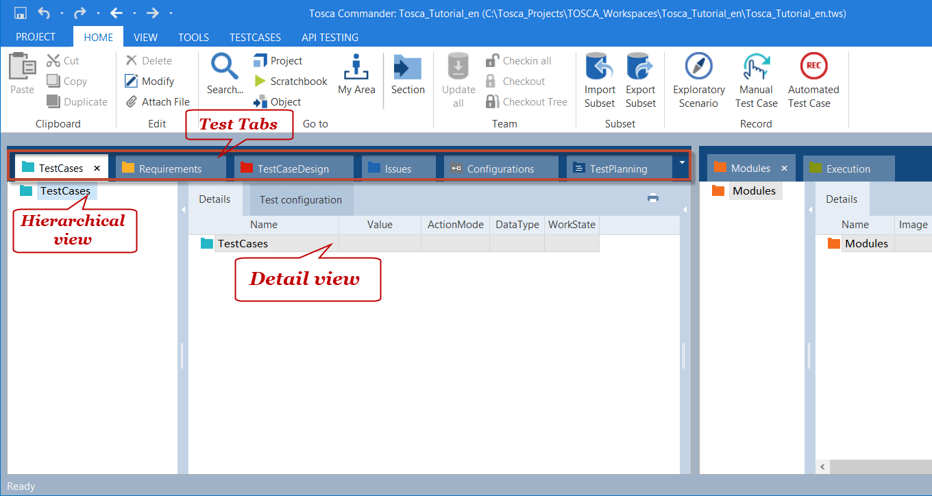932x496 pixels.
Task: Click Update all in Team group
Action: pyautogui.click(x=458, y=81)
